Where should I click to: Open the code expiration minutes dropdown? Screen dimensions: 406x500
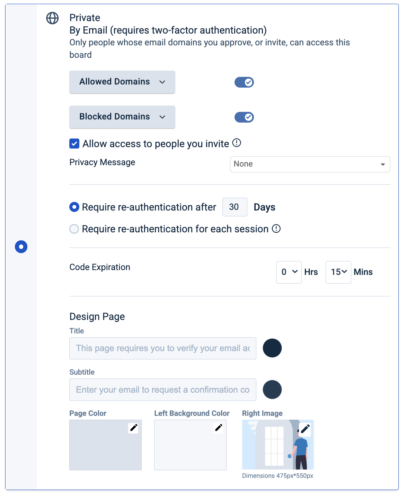(x=338, y=272)
